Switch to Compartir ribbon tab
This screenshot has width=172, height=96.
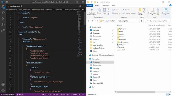point(105,5)
